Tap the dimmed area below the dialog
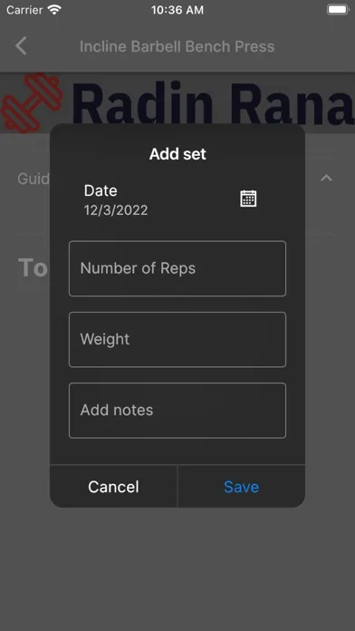Screen dimensions: 355x631 coord(177,569)
